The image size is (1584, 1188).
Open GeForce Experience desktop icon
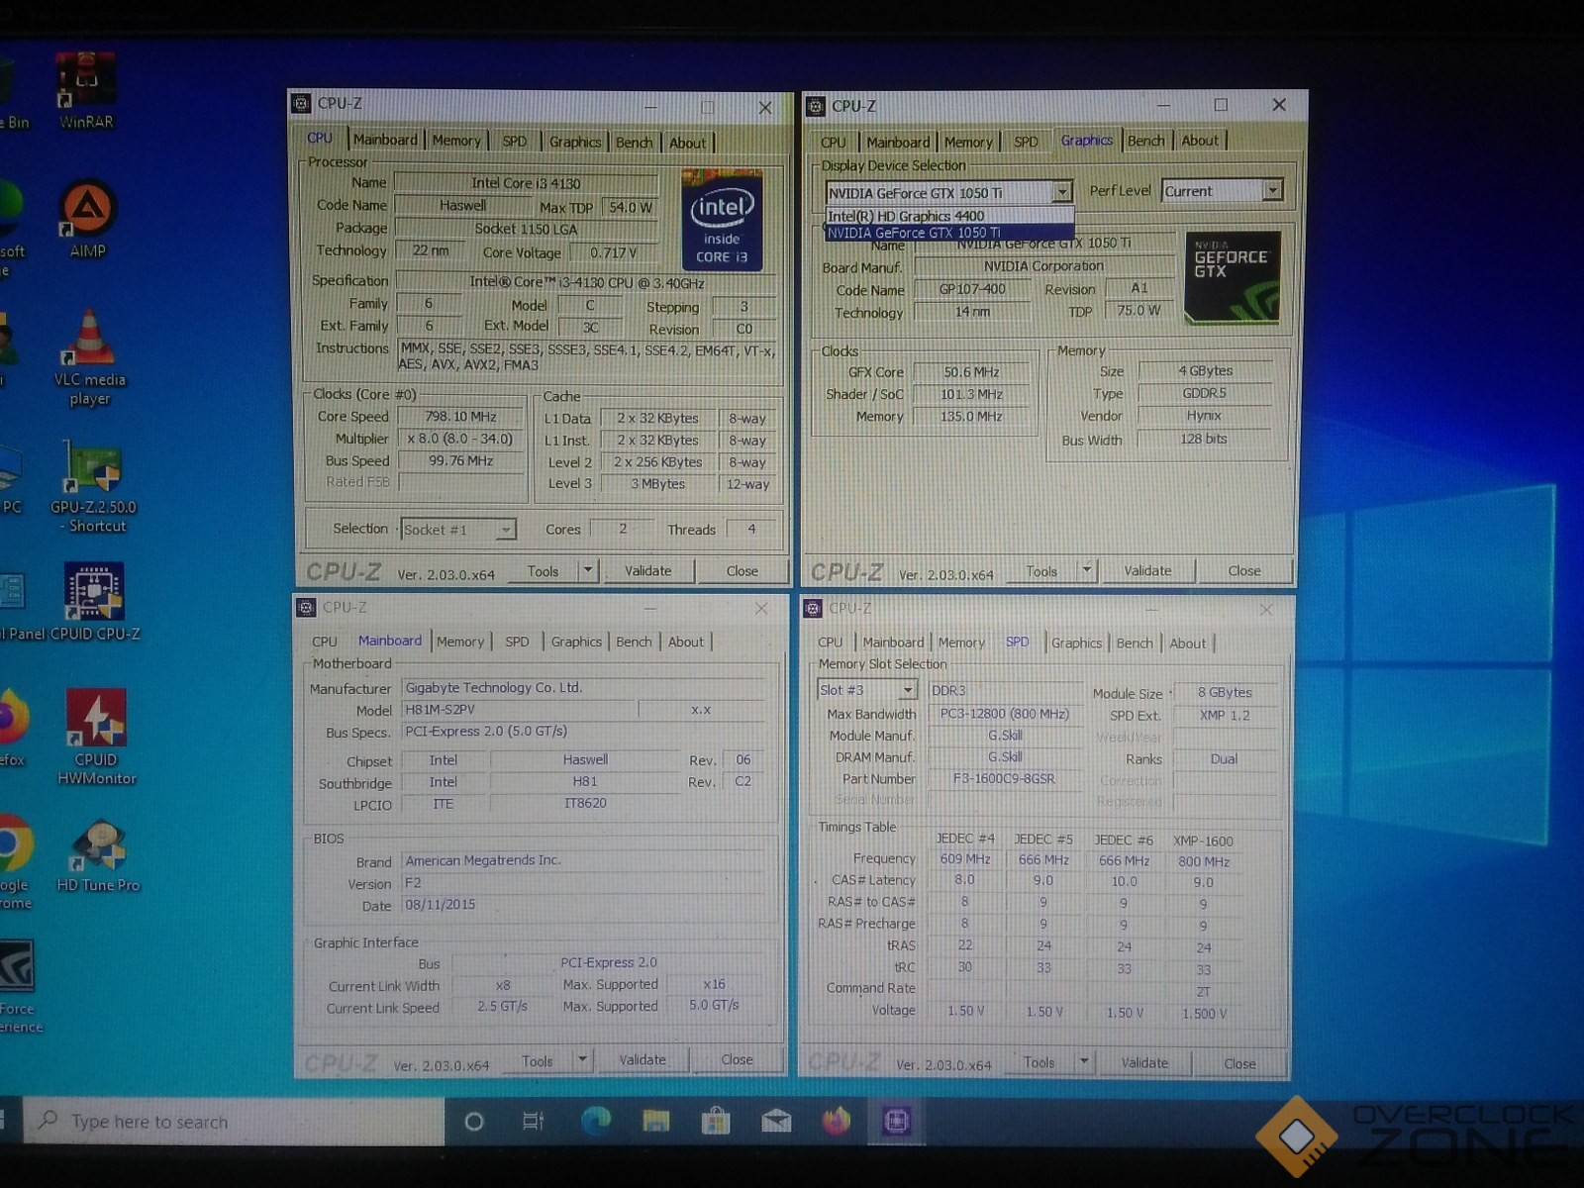[x=18, y=985]
